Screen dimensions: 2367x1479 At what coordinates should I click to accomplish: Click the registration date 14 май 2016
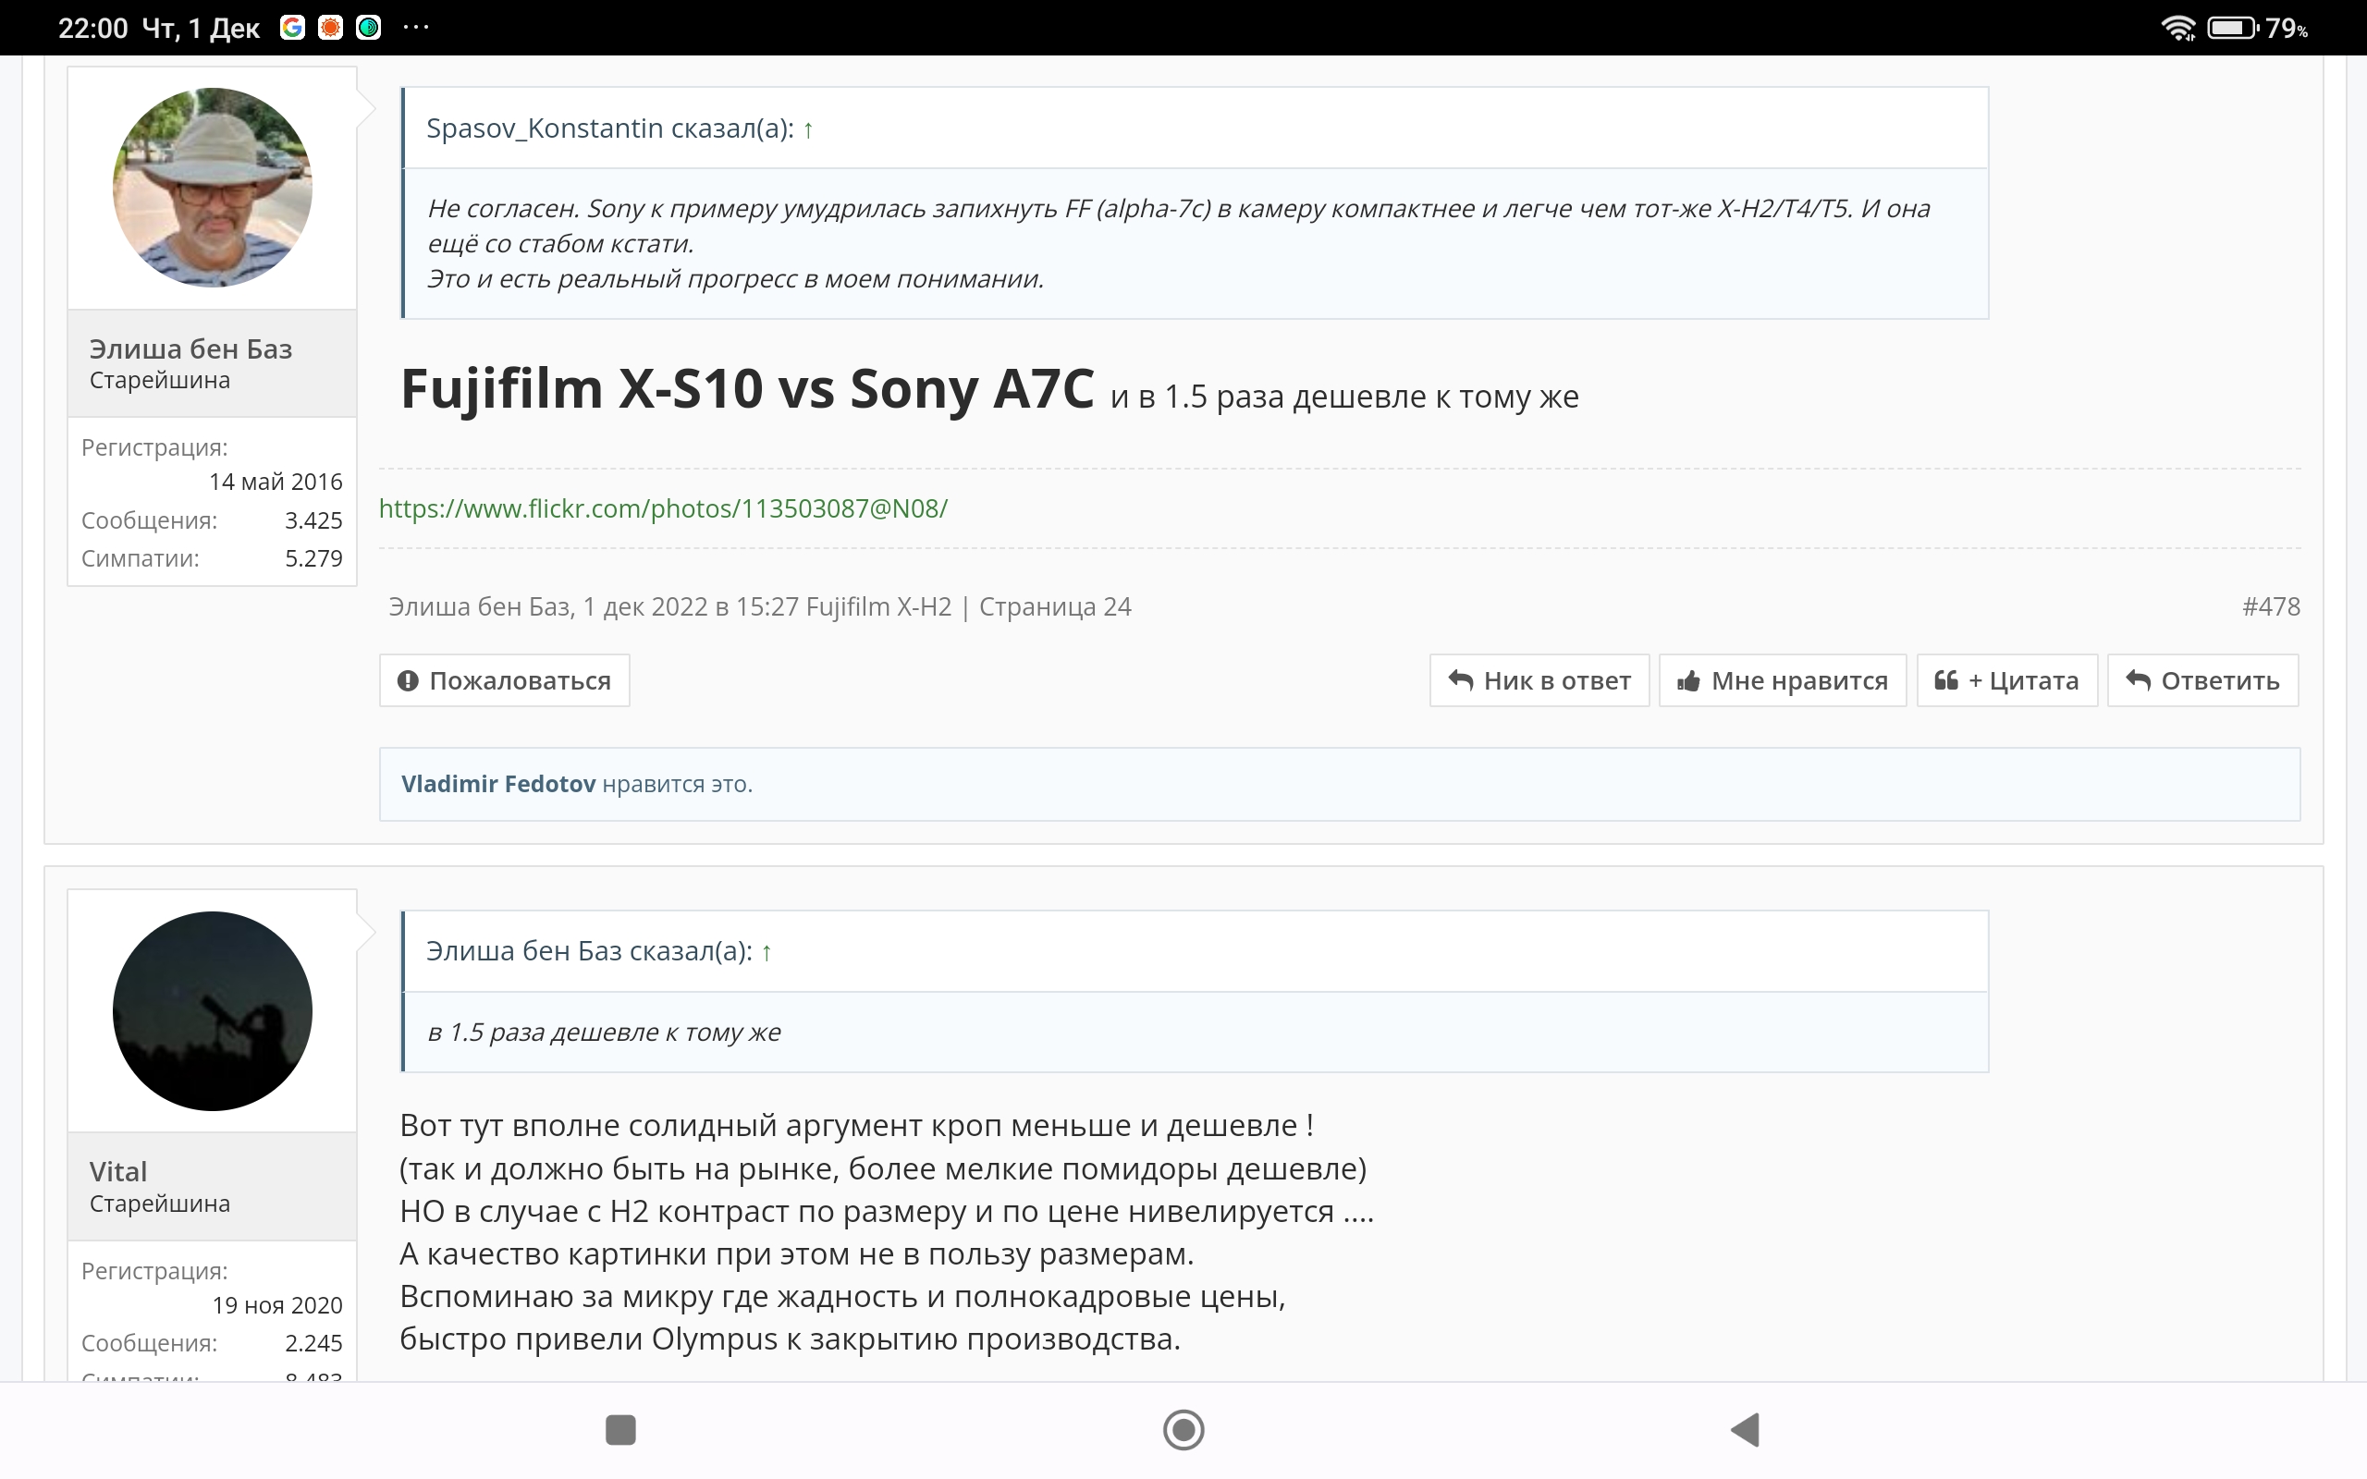pos(276,483)
